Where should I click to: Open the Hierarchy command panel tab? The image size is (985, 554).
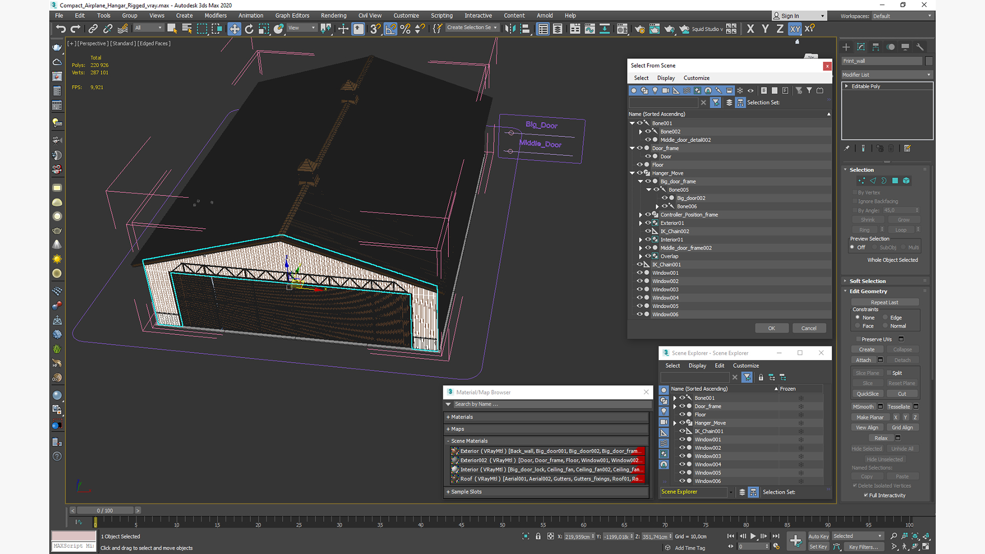pos(876,47)
